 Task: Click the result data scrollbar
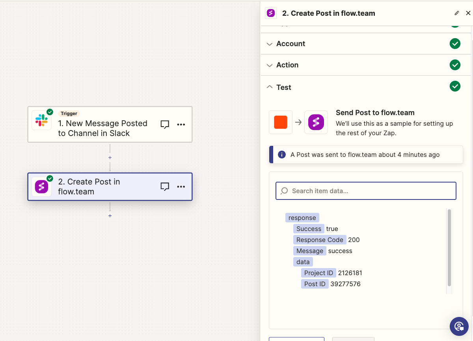449,248
